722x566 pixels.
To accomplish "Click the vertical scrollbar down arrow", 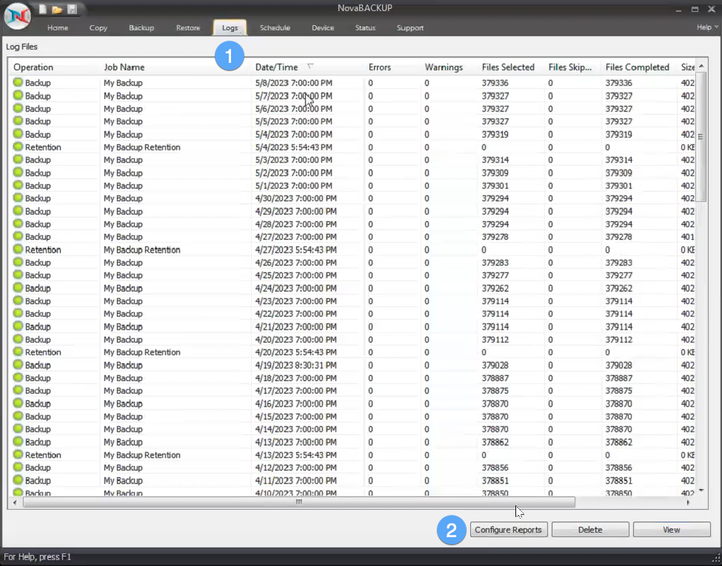I will point(701,491).
